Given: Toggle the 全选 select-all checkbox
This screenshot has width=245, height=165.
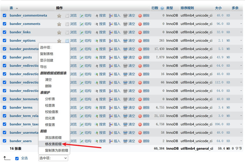Looking at the screenshot, I should point(17,158).
